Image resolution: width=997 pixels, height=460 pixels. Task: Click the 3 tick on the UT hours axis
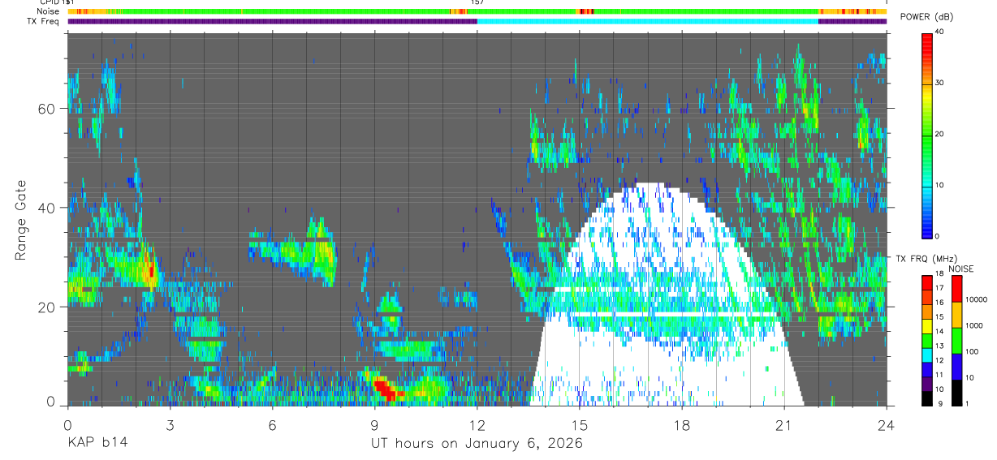click(x=170, y=424)
